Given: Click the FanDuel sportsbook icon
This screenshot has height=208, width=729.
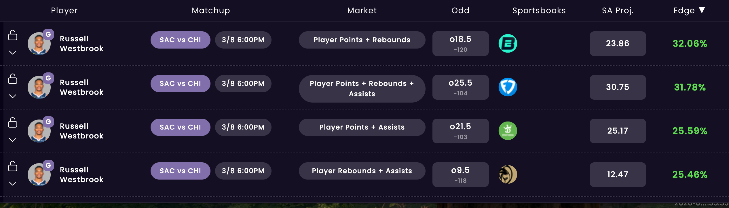Looking at the screenshot, I should 508,87.
